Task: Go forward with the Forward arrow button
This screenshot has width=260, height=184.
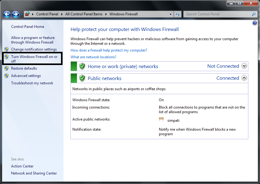Action: tap(16, 14)
